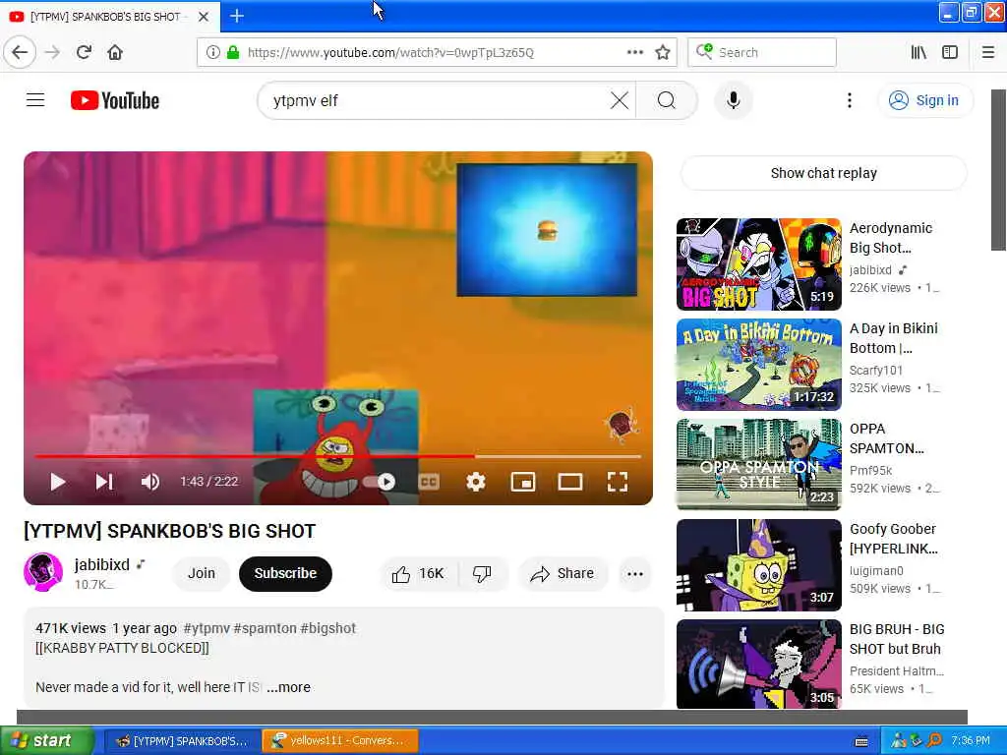The width and height of the screenshot is (1007, 755).
Task: Open jabibixd channel avatar
Action: (43, 571)
